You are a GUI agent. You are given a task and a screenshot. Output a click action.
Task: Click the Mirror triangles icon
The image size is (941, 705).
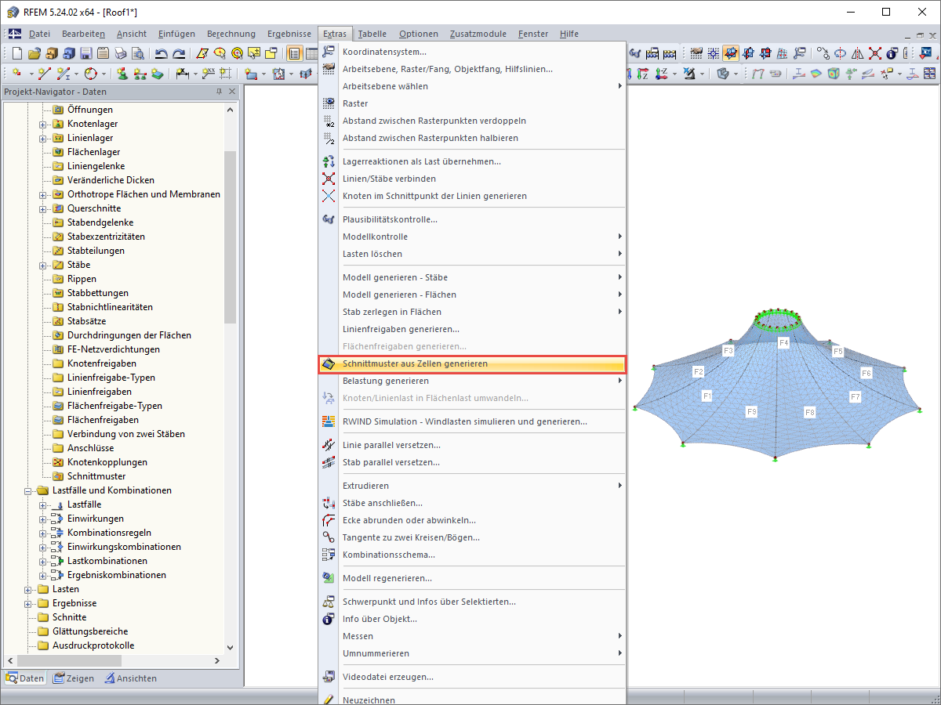pyautogui.click(x=857, y=53)
